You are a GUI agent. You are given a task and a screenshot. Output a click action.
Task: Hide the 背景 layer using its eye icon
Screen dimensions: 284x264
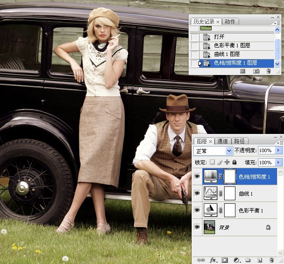tap(197, 227)
